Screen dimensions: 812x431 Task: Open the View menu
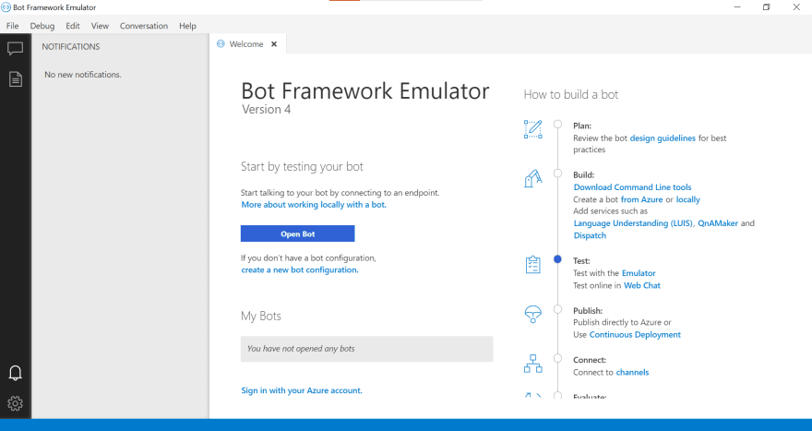click(100, 26)
